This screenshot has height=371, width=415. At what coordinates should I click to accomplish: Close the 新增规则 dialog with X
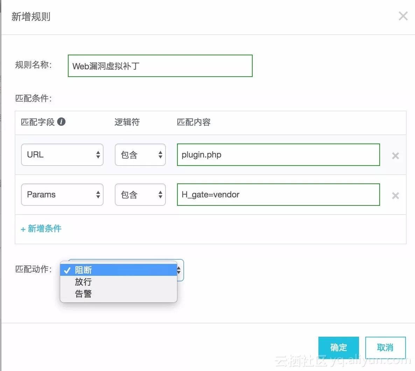coord(403,16)
